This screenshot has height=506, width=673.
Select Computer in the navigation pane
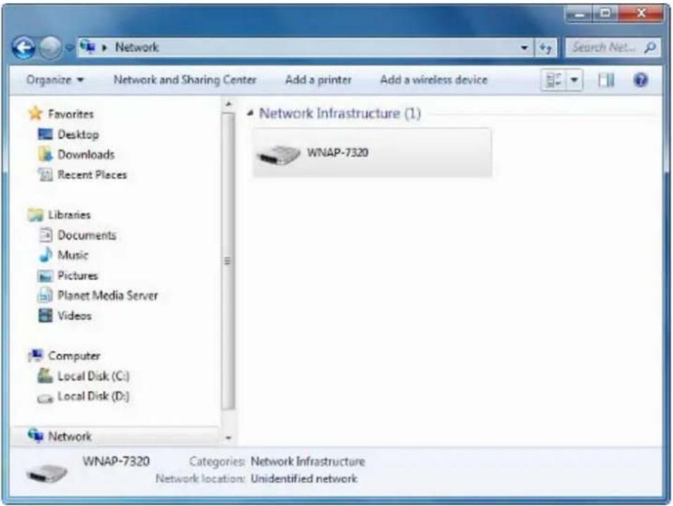[74, 356]
